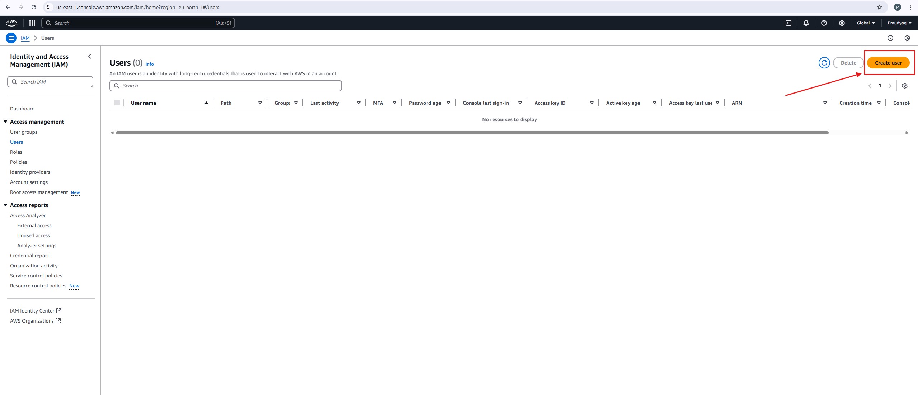The image size is (918, 395).
Task: Toggle the blue hamburger navigation menu
Action: tap(11, 38)
